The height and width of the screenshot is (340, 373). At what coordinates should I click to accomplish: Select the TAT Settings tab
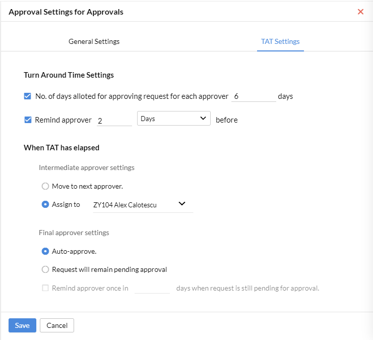coord(280,41)
